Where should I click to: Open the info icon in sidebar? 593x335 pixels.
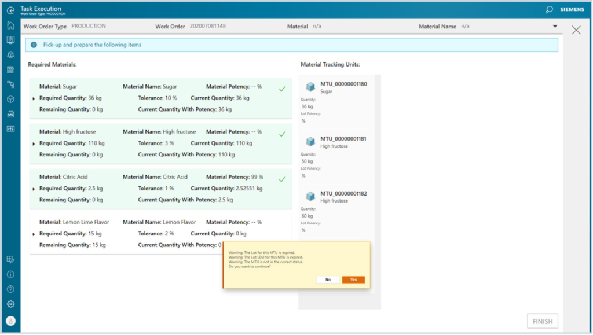click(x=10, y=274)
